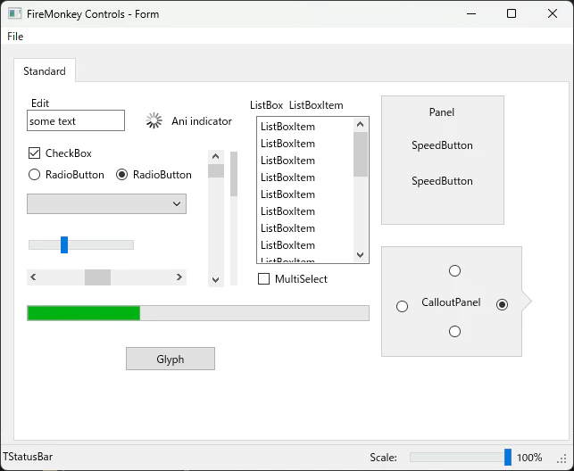Image resolution: width=574 pixels, height=471 pixels.
Task: Maximize the FireMonkey Controls window
Action: pyautogui.click(x=512, y=14)
